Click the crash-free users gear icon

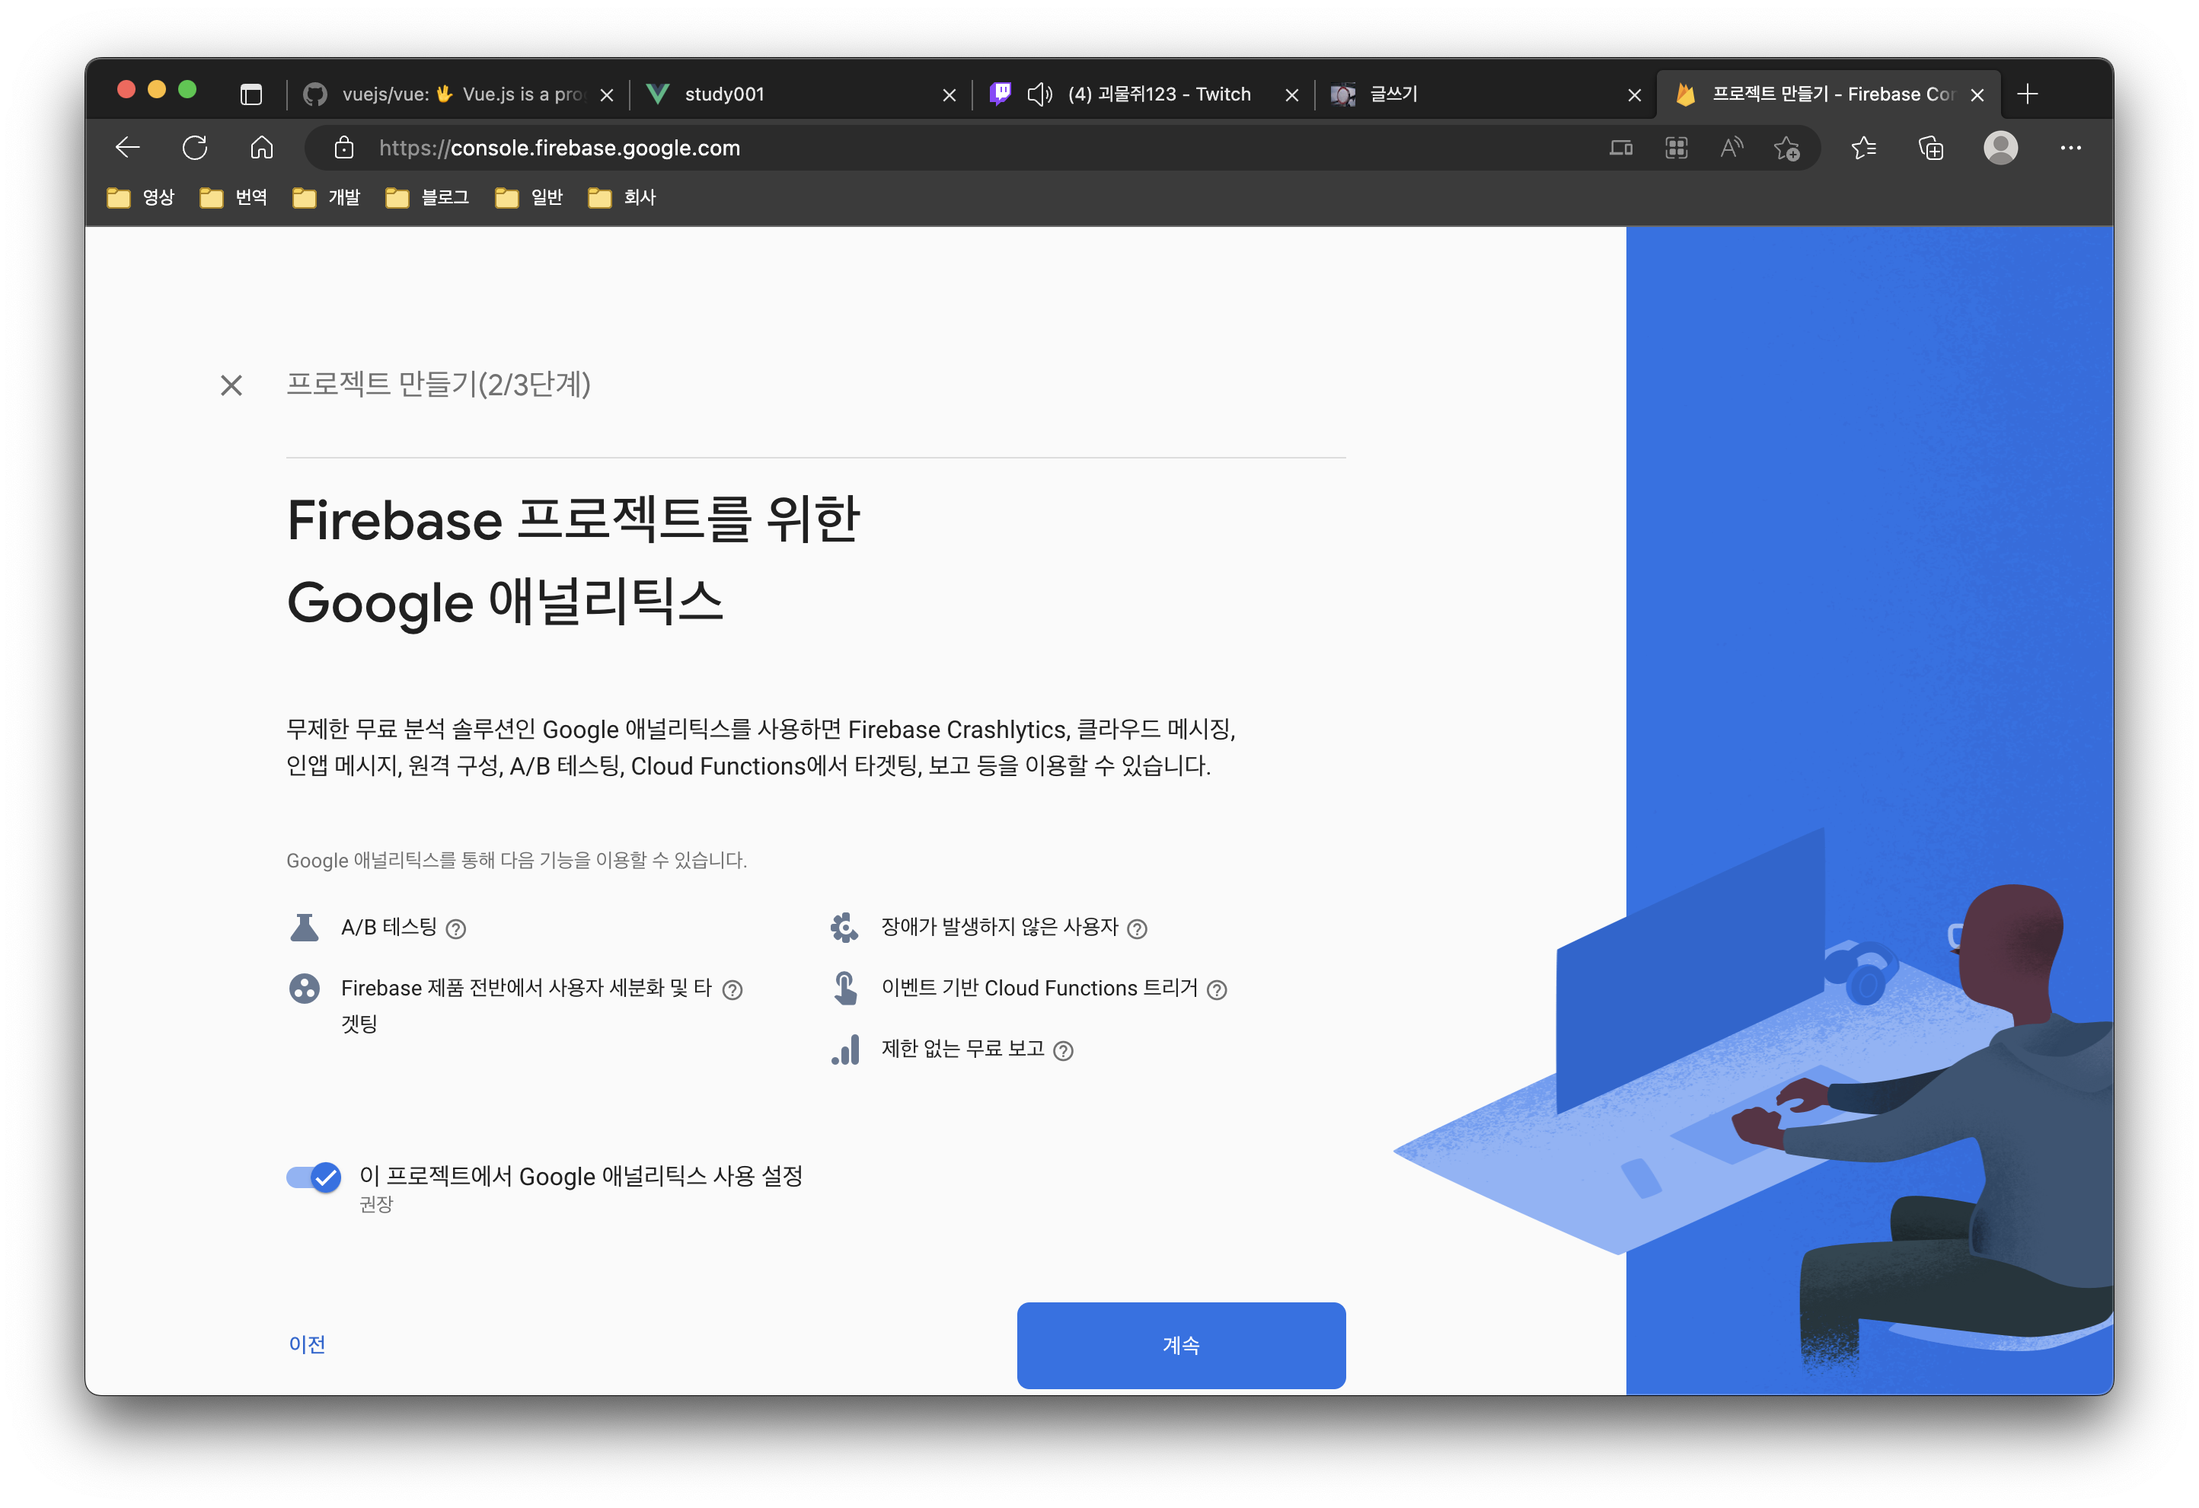(x=844, y=928)
